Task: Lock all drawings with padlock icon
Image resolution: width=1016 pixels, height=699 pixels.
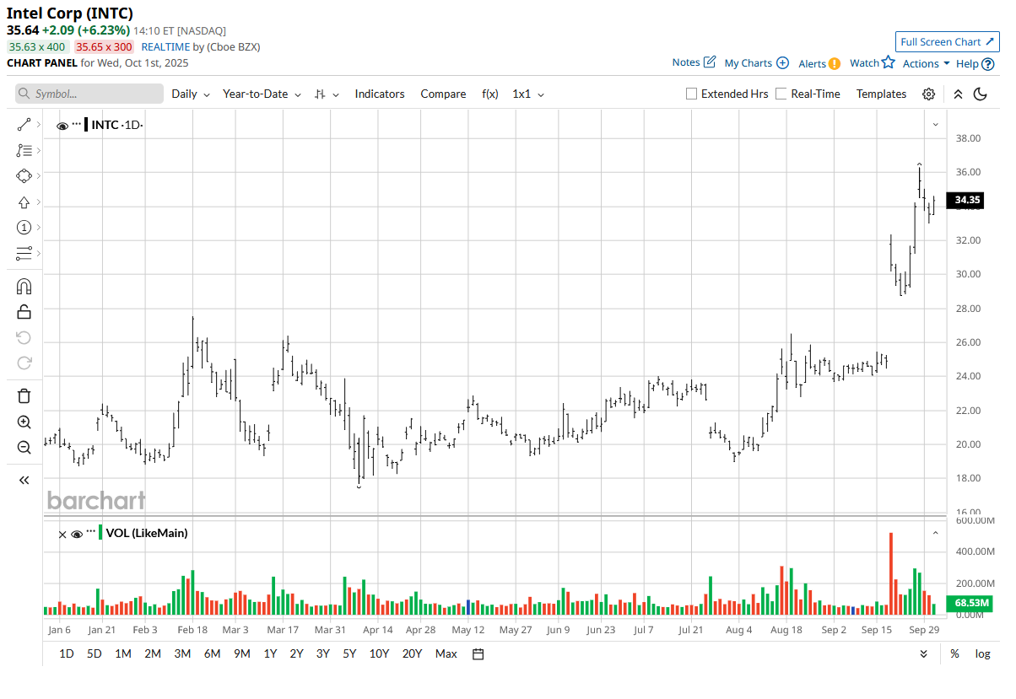Action: pyautogui.click(x=24, y=312)
